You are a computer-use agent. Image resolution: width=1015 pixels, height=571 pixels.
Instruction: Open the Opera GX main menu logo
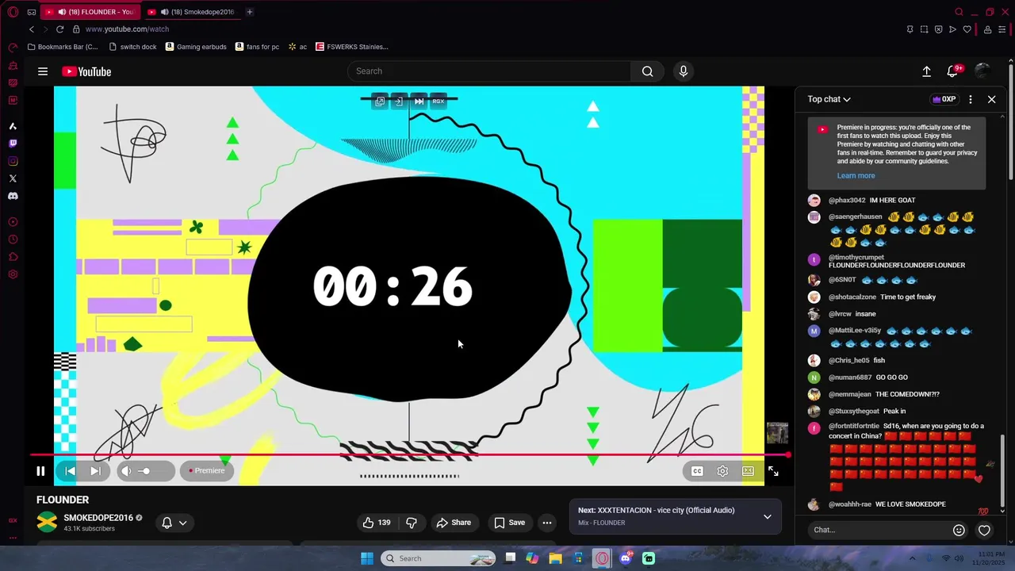(13, 12)
